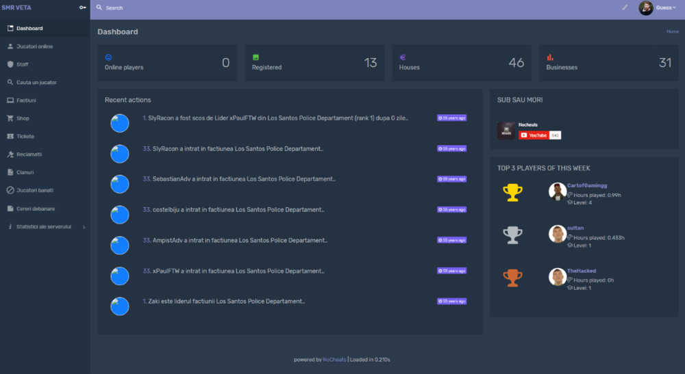Open Jucatori banati banned icon
This screenshot has height=374, width=685.
pos(10,190)
